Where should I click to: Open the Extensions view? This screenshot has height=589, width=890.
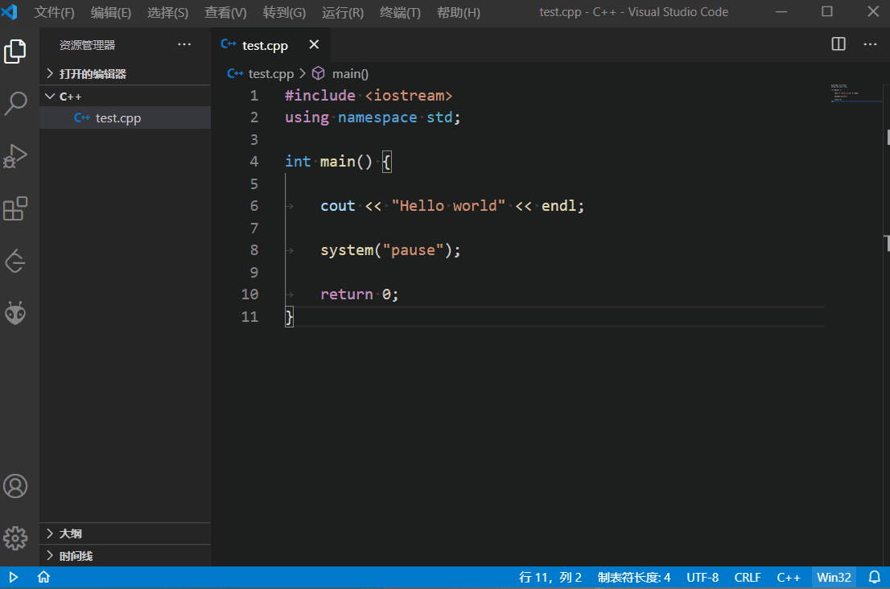pos(15,208)
